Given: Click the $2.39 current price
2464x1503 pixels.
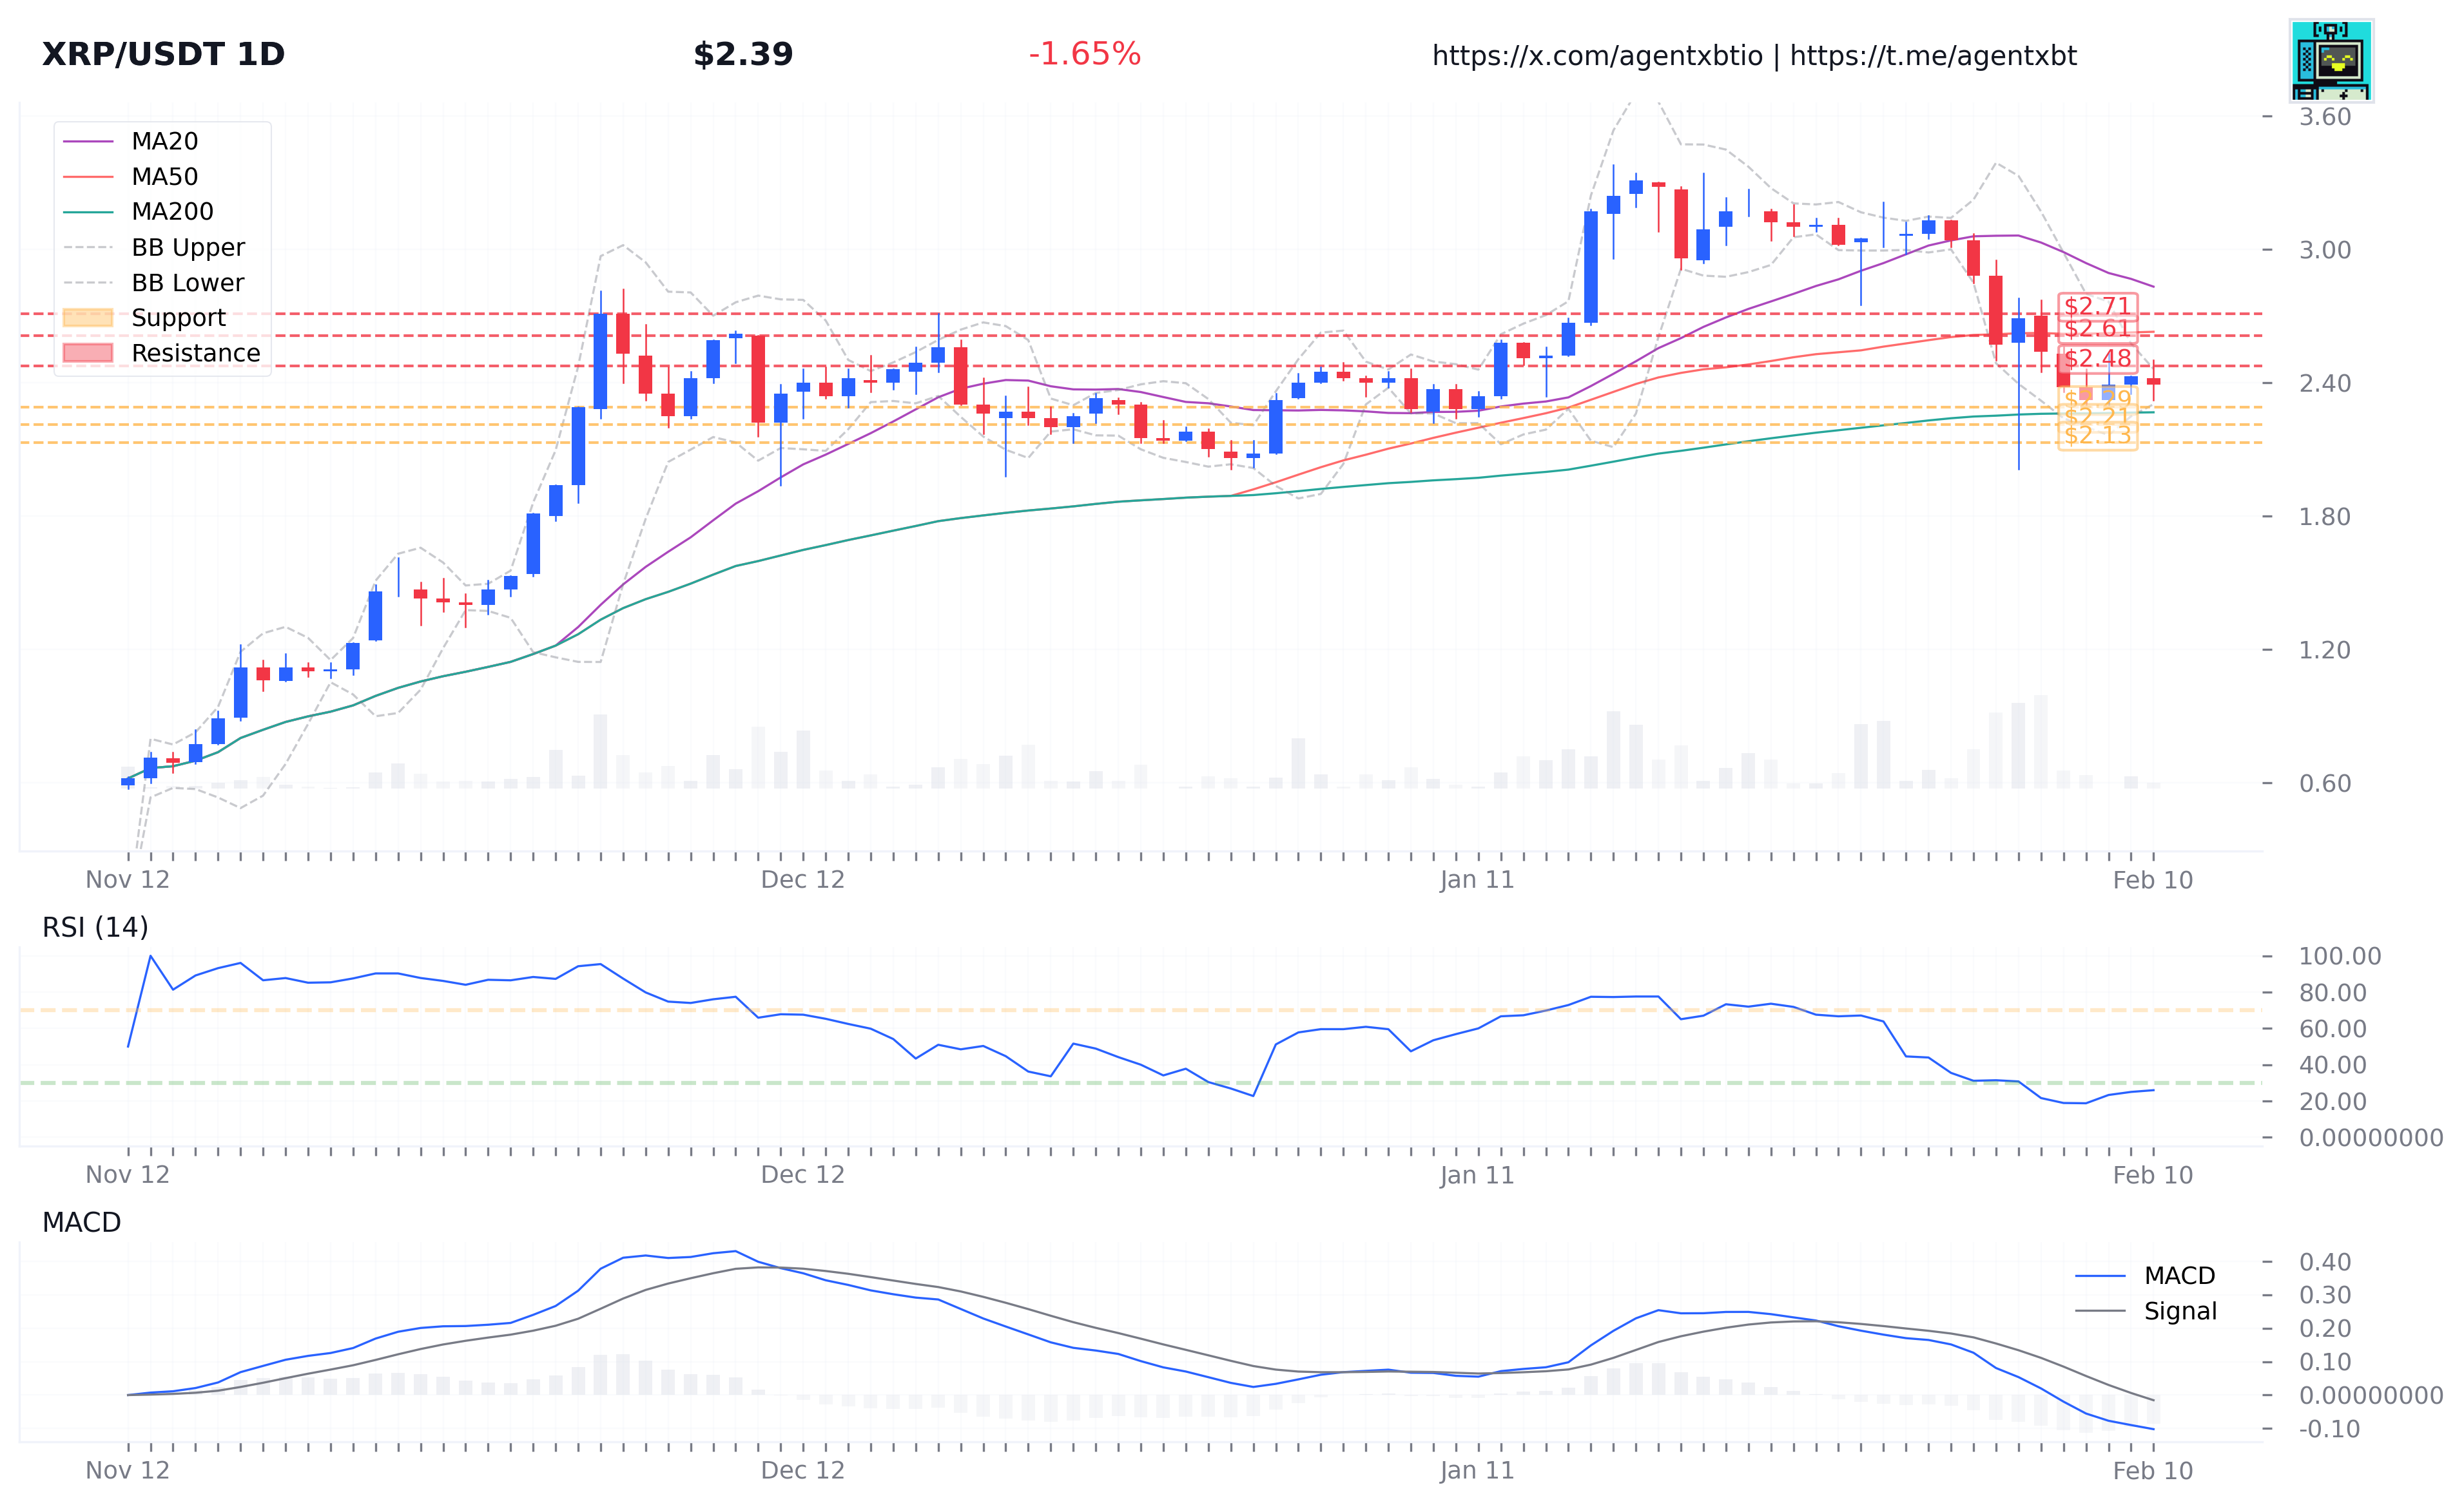Looking at the screenshot, I should click(x=743, y=54).
